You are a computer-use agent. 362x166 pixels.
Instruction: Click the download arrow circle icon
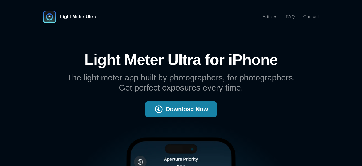coord(159,109)
